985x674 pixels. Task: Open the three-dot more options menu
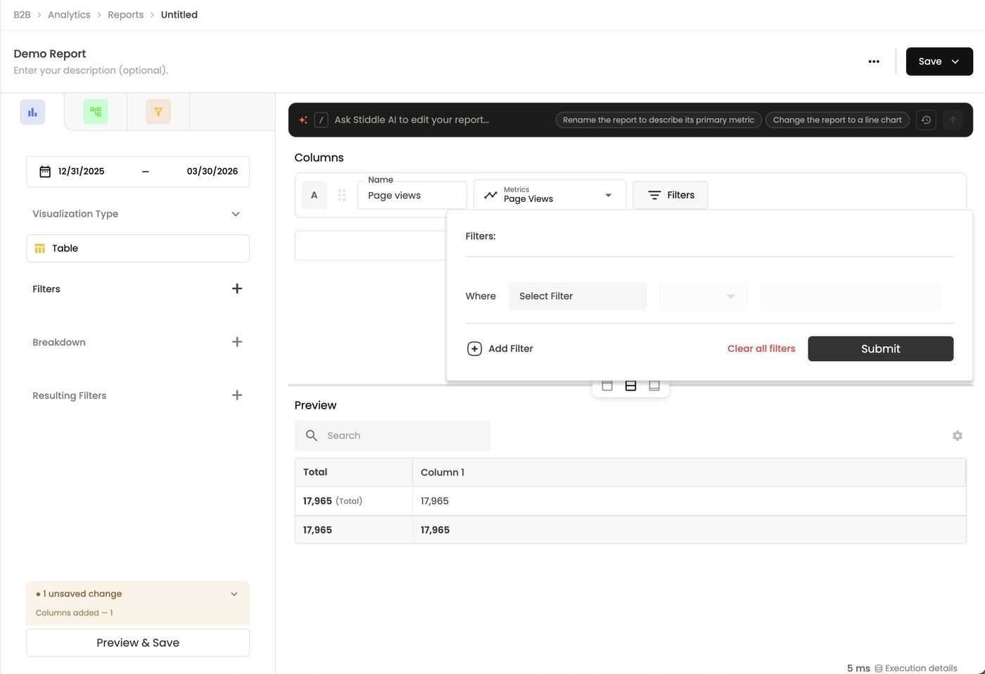click(x=874, y=61)
